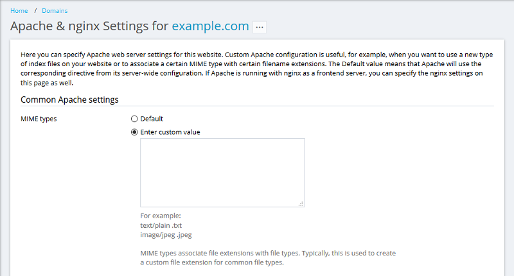Click the "Enter custom value" label text
This screenshot has width=514, height=276.
pos(170,132)
